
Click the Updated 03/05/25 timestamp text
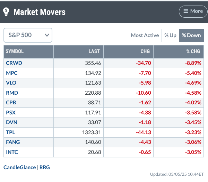pos(177,174)
